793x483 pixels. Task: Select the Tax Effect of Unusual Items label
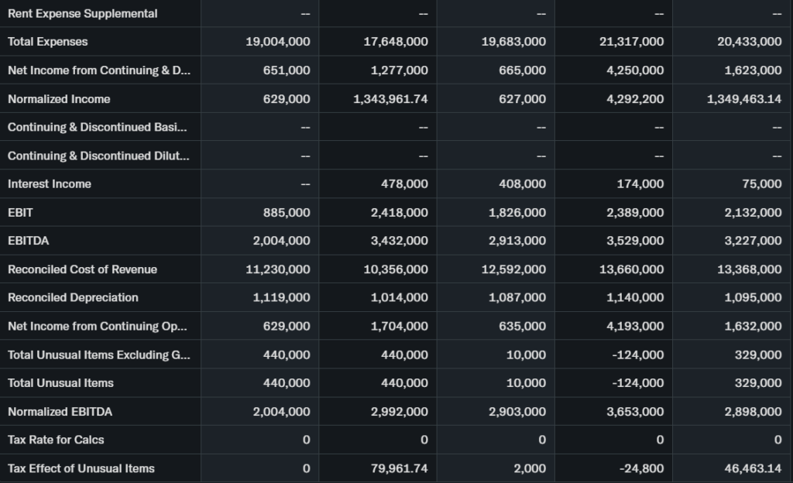click(x=81, y=468)
